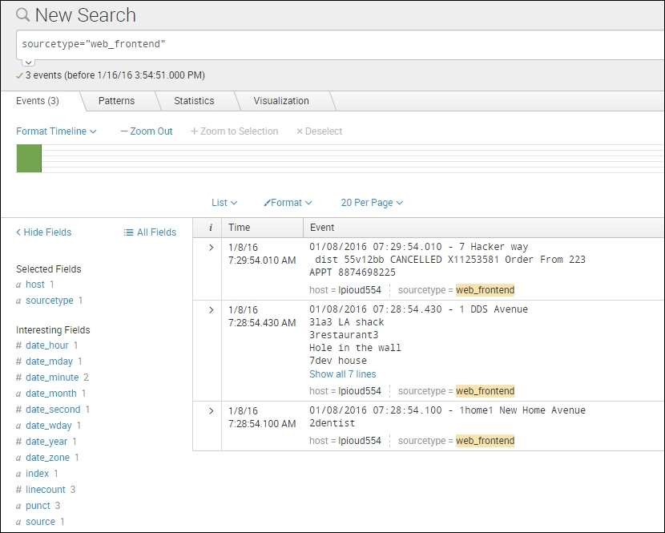Open the List view dropdown

point(224,203)
